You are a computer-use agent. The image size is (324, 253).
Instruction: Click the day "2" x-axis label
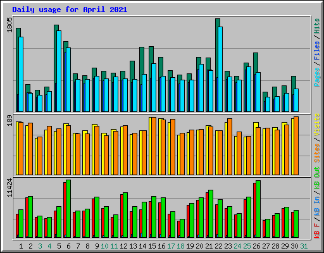point(30,246)
